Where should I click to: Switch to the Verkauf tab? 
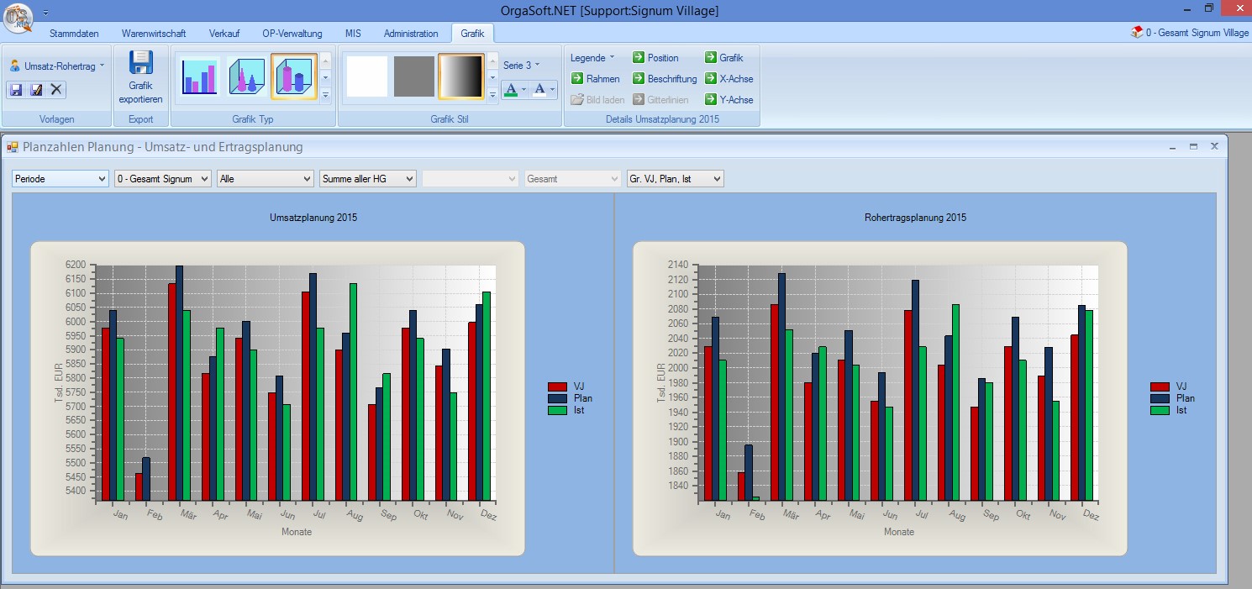click(x=224, y=34)
